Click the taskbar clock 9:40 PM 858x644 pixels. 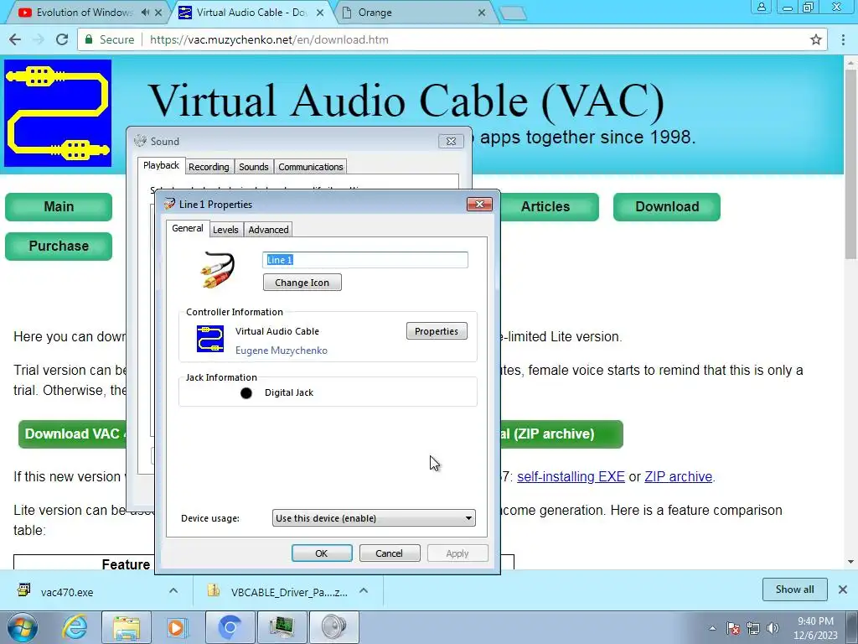tap(815, 621)
